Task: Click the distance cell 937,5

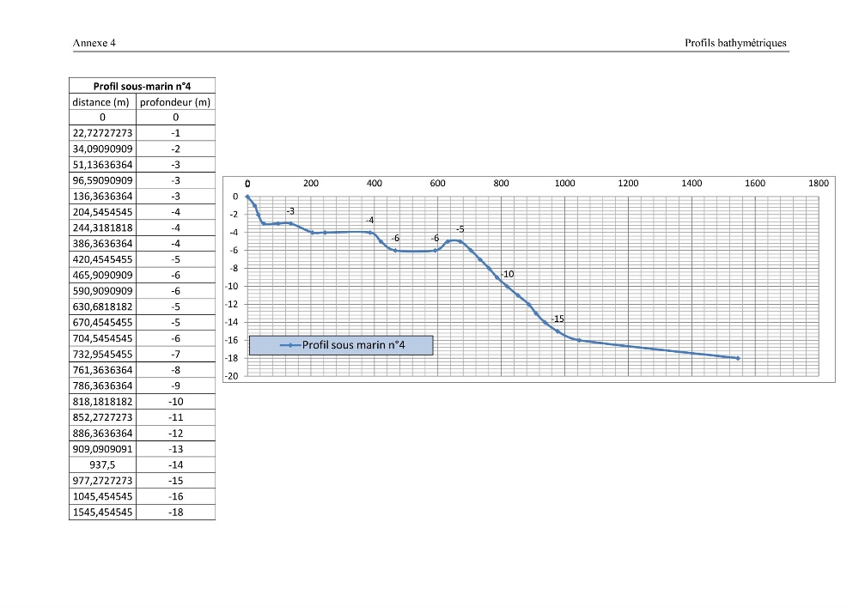Action: click(x=102, y=465)
